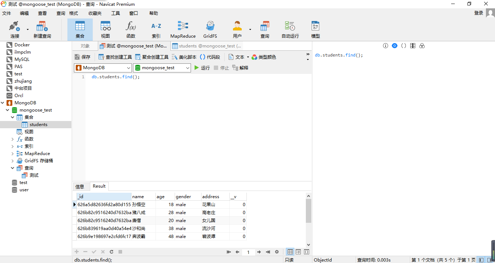The image size is (495, 263).
Task: Open the 编辑 menu
Action: [24, 13]
